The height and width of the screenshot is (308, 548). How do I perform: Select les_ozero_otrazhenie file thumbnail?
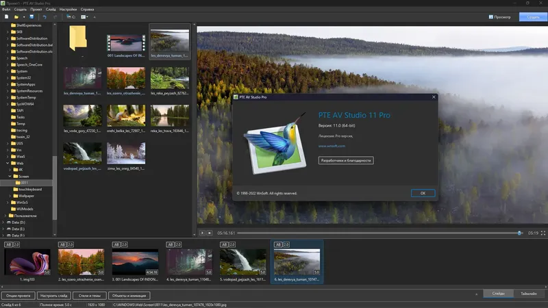click(x=126, y=78)
